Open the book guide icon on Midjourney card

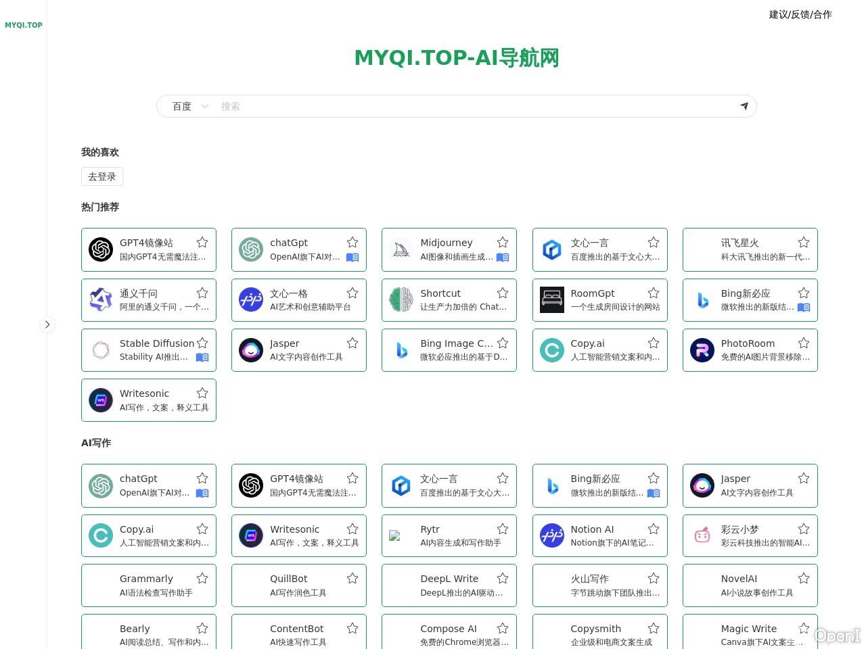pos(503,257)
